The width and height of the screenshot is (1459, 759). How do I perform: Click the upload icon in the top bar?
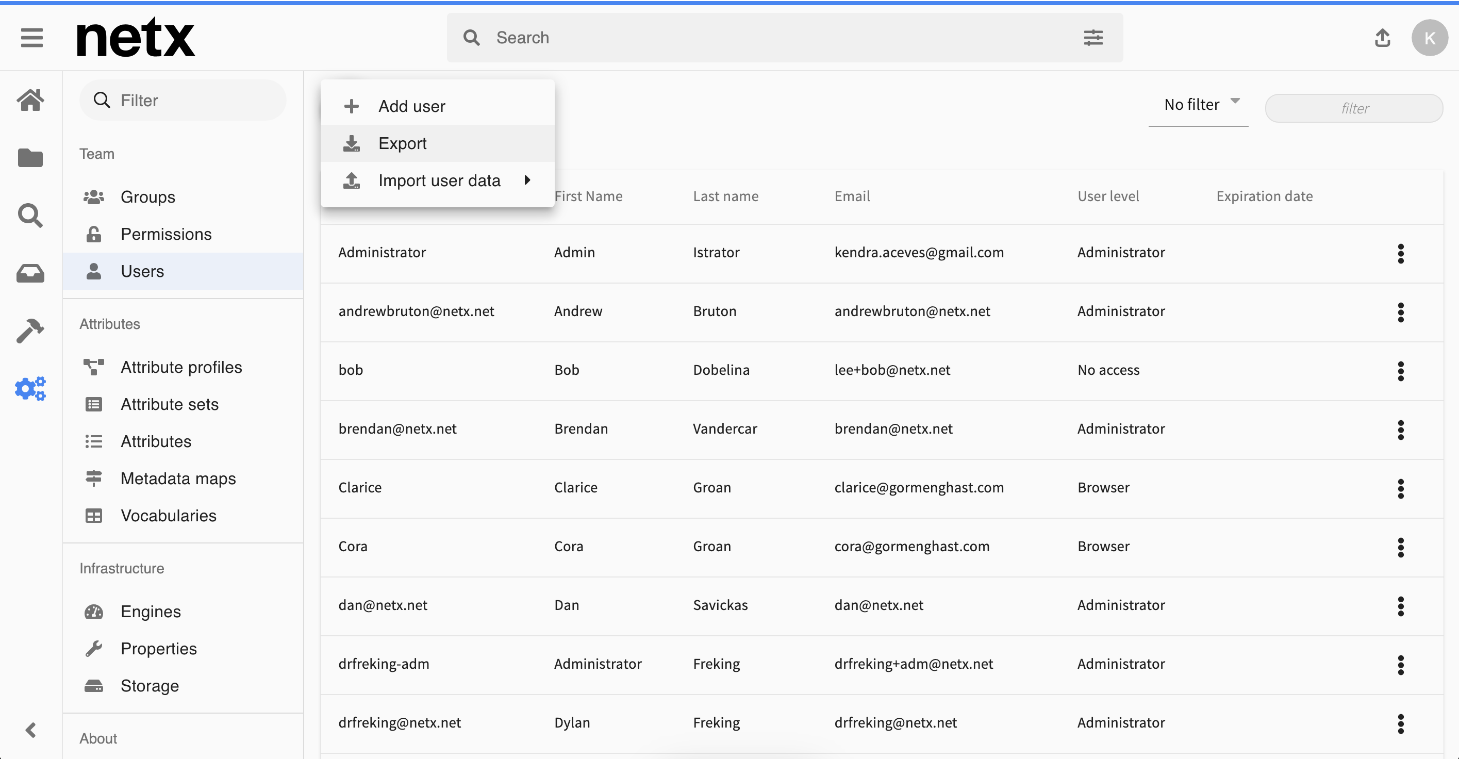1383,38
